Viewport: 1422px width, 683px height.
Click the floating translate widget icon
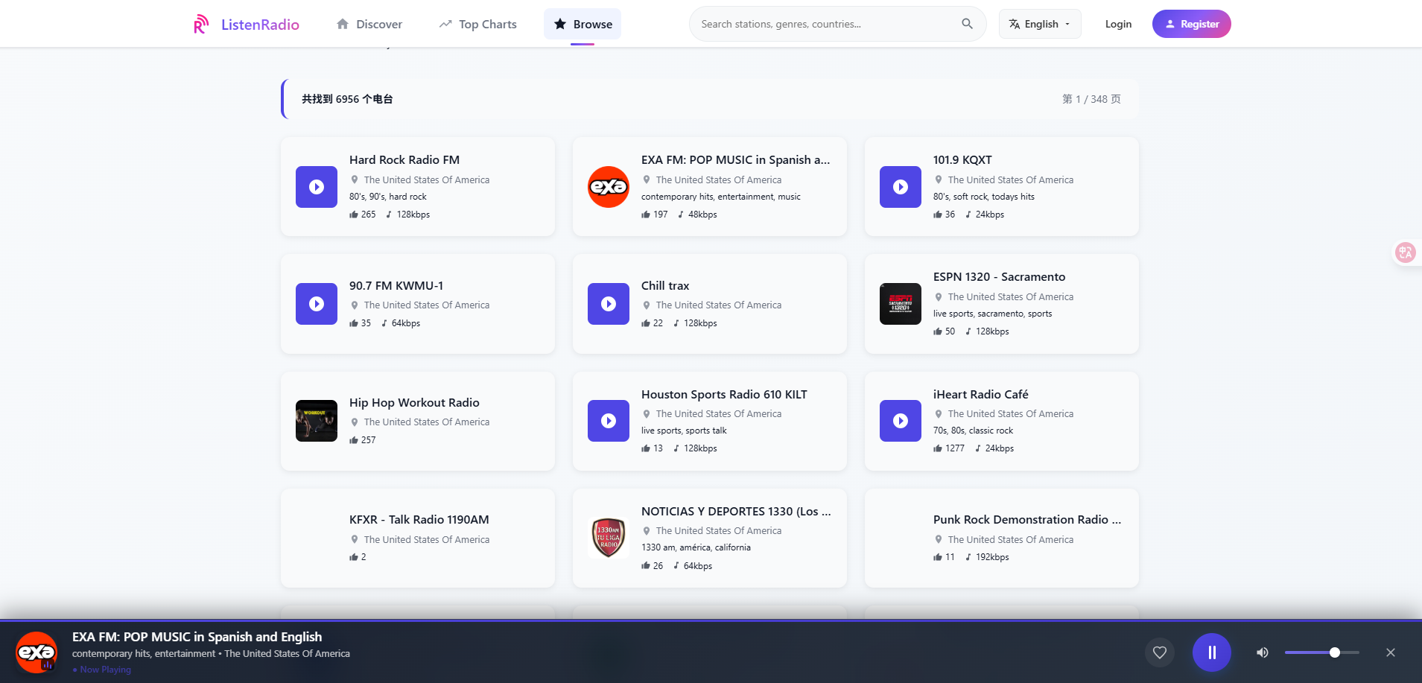1405,252
